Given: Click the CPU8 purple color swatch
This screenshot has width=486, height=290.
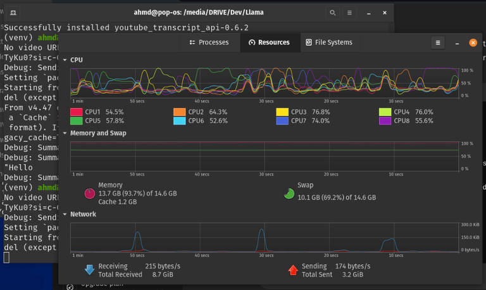Looking at the screenshot, I should coord(385,121).
